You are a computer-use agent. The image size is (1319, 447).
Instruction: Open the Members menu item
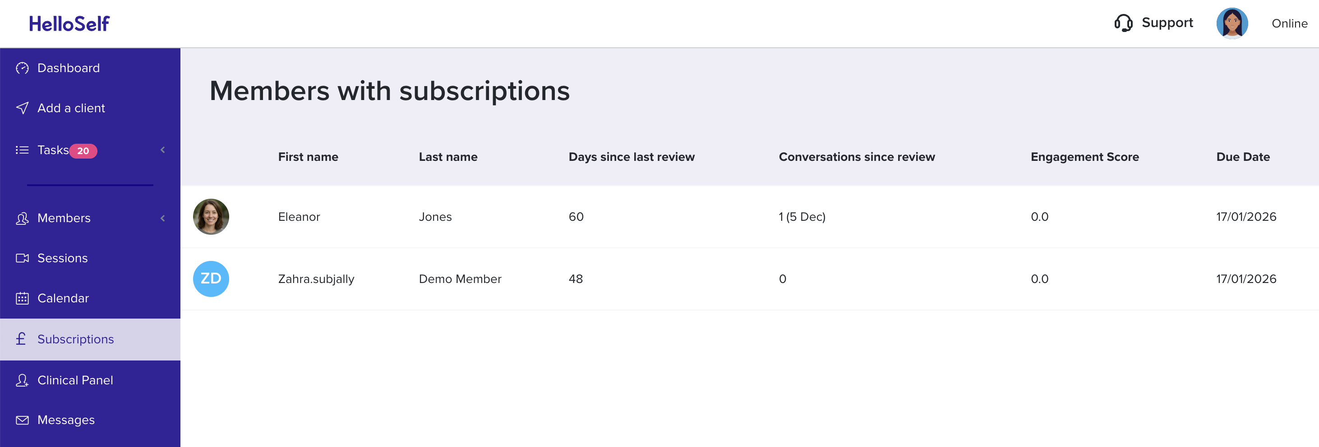(64, 219)
